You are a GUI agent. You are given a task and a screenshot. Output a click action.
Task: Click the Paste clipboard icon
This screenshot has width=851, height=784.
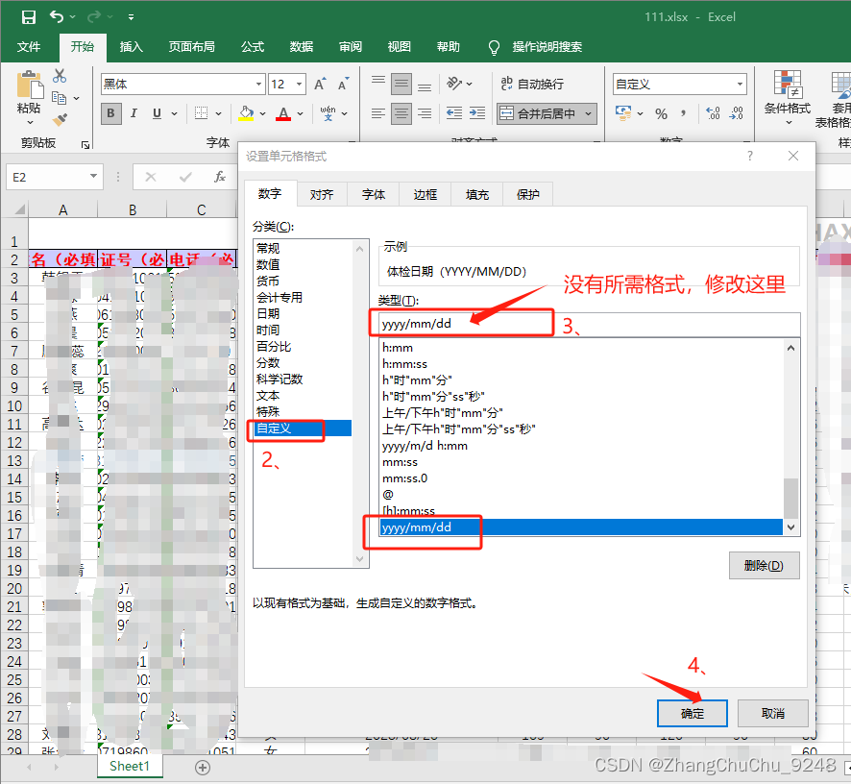(x=30, y=85)
